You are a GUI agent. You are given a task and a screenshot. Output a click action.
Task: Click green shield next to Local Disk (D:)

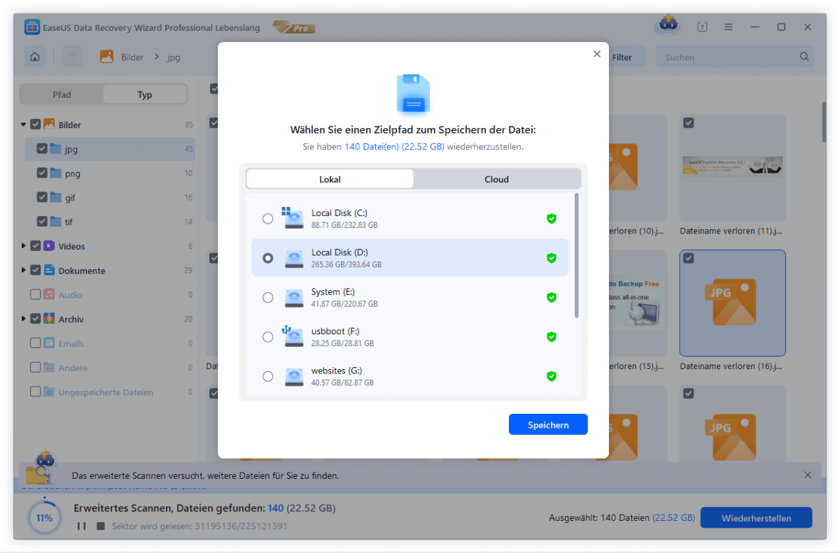click(552, 258)
